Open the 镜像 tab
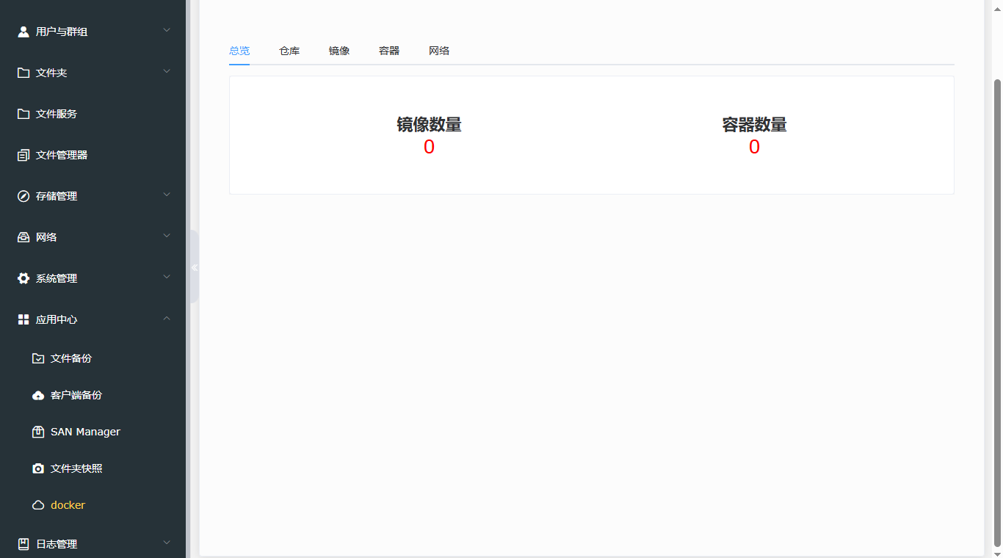 (x=339, y=51)
